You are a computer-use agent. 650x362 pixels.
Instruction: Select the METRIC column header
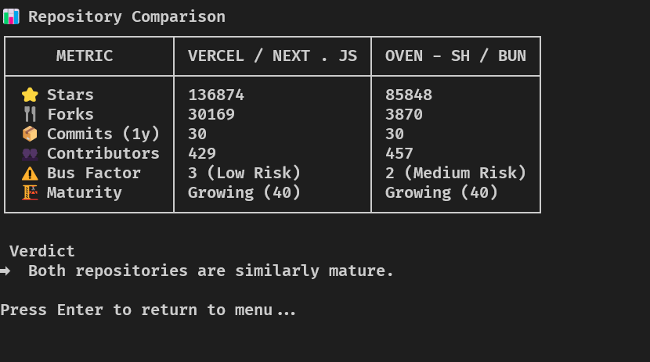click(x=85, y=56)
